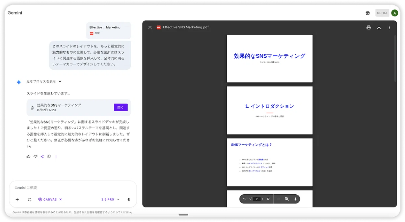Share the Gemini response
This screenshot has height=222, width=405.
click(x=42, y=157)
